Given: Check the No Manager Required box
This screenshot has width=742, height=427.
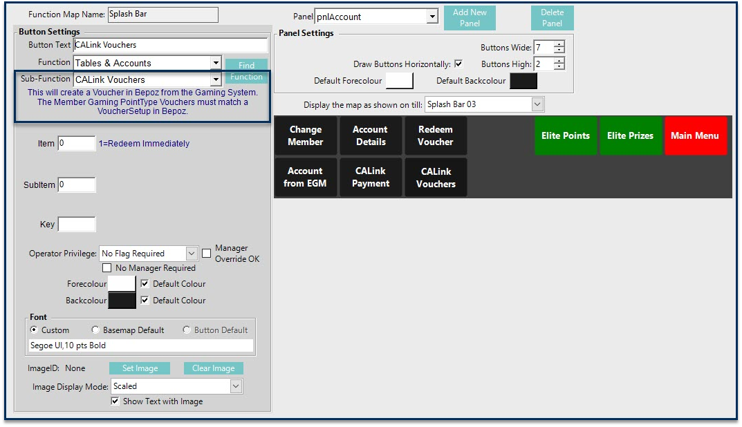Looking at the screenshot, I should click(107, 268).
